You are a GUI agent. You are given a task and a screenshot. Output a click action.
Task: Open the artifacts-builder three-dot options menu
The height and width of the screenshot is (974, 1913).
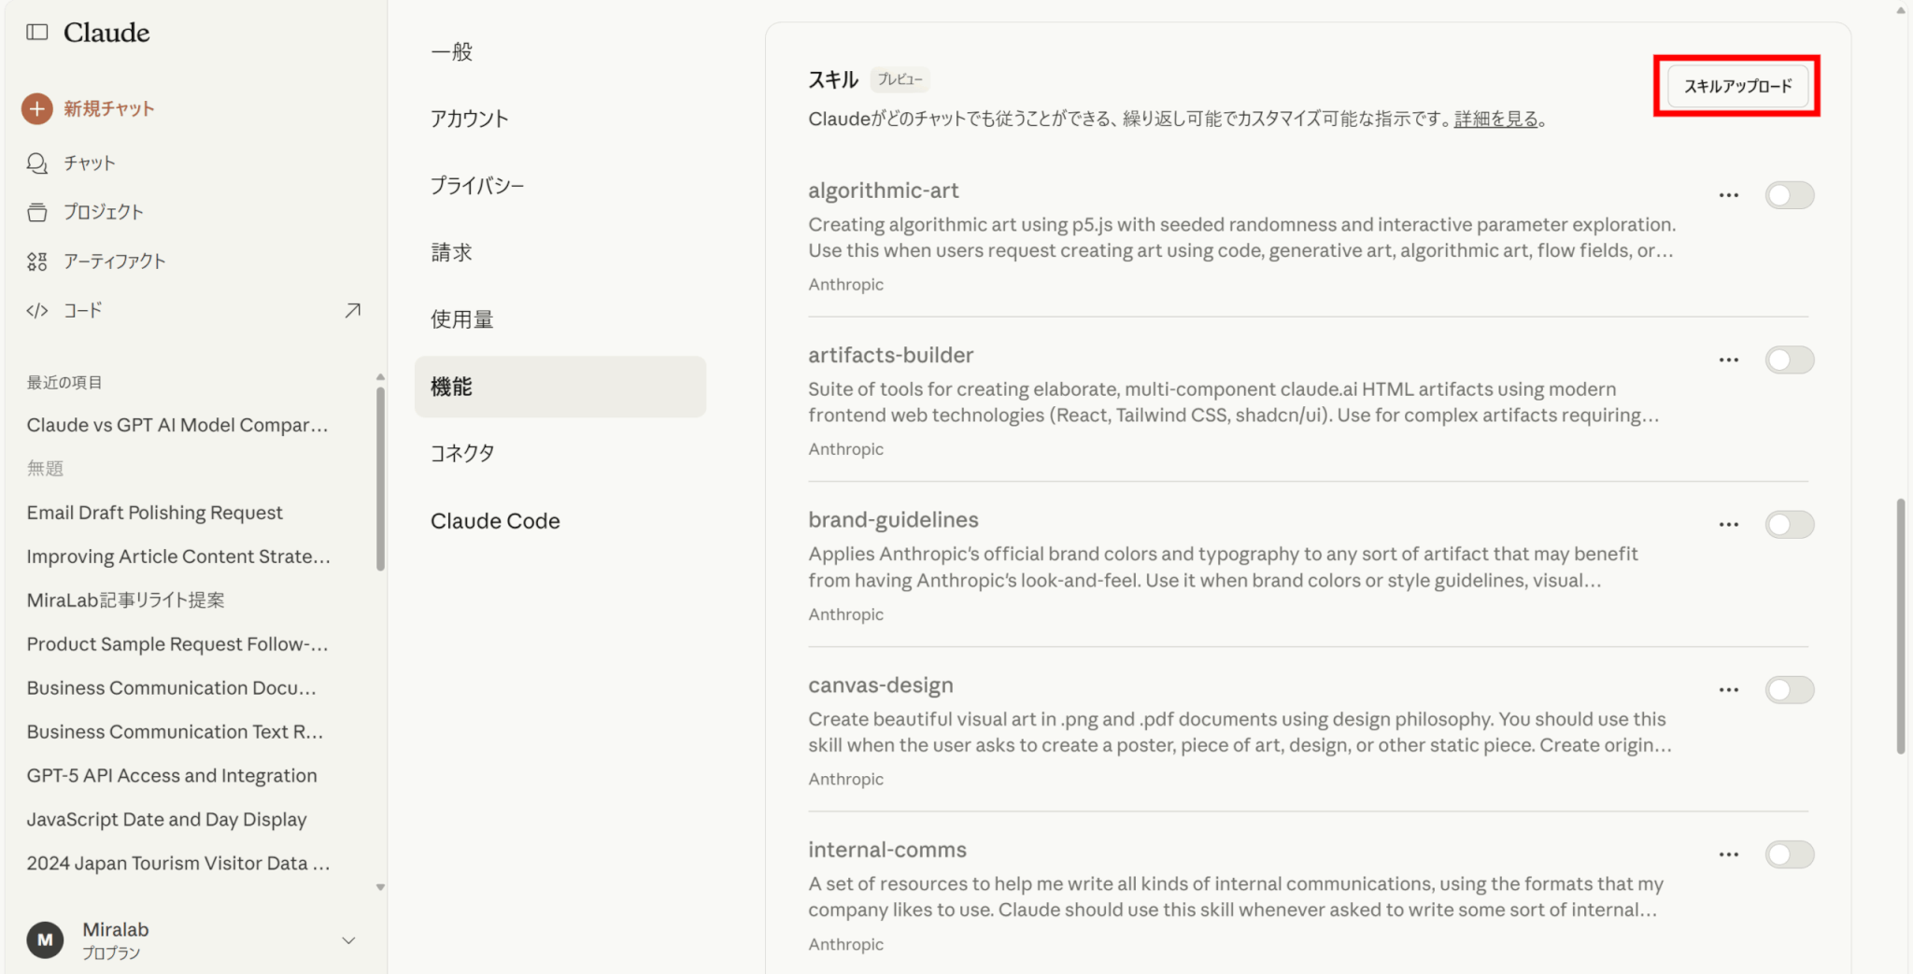pos(1728,360)
